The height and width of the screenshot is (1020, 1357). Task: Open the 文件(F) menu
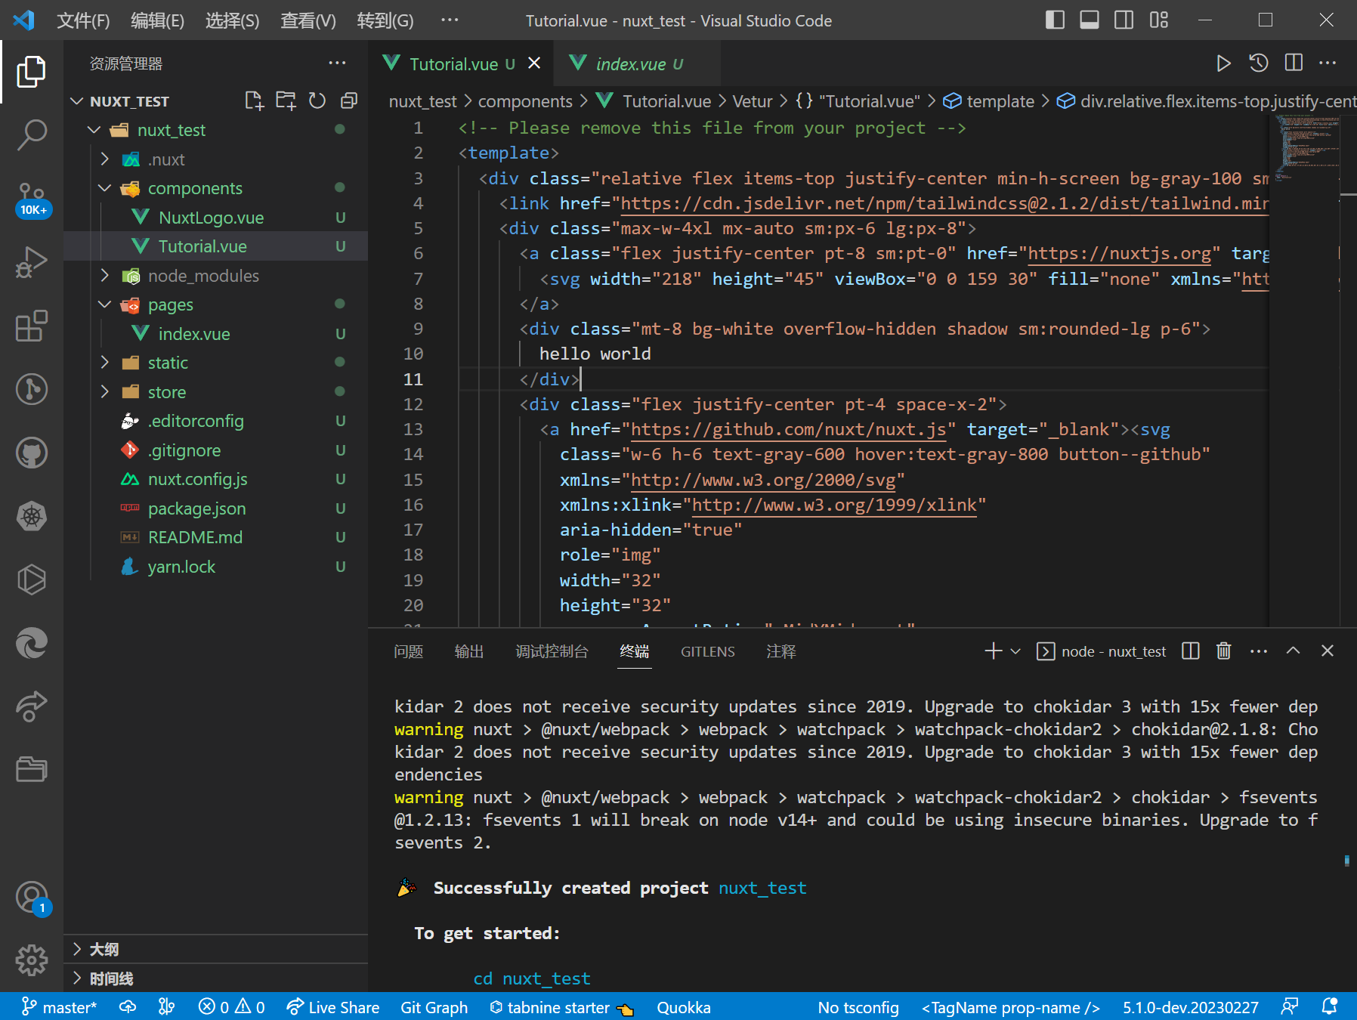pyautogui.click(x=83, y=20)
